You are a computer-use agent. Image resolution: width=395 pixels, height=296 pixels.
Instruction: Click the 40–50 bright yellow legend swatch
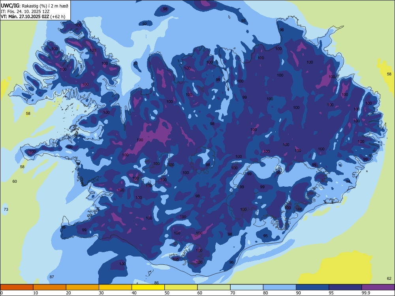point(148,287)
